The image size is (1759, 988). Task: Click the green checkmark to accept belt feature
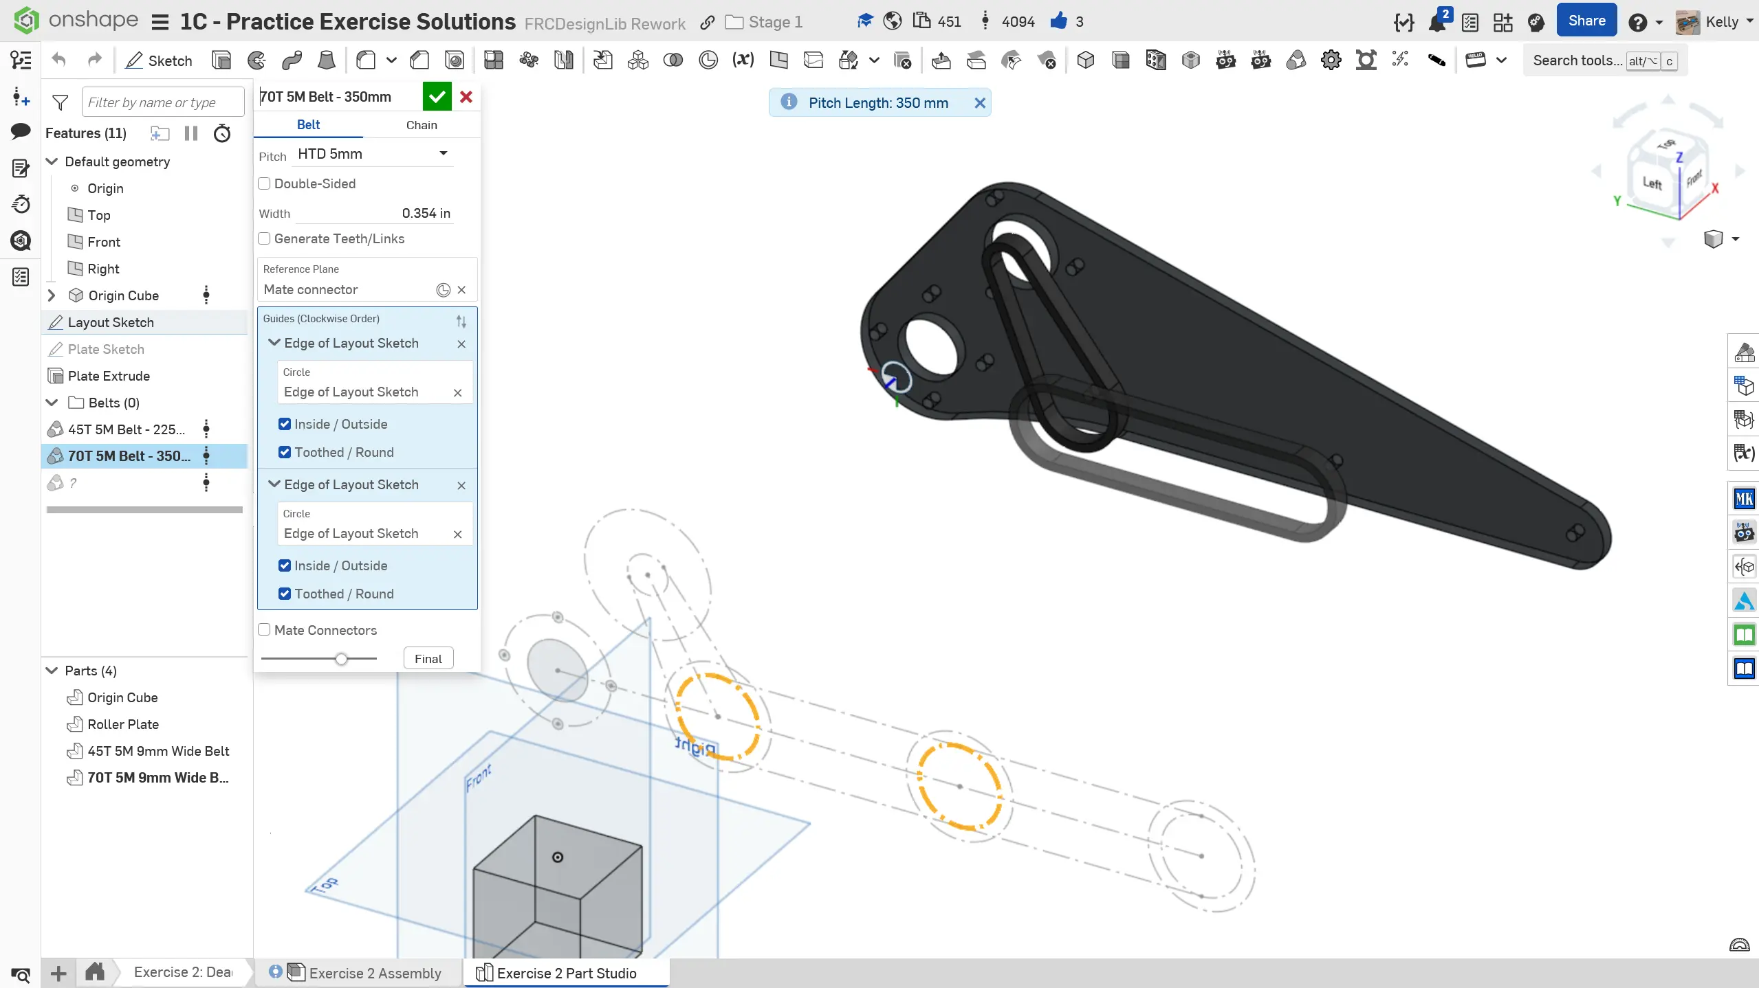[437, 97]
